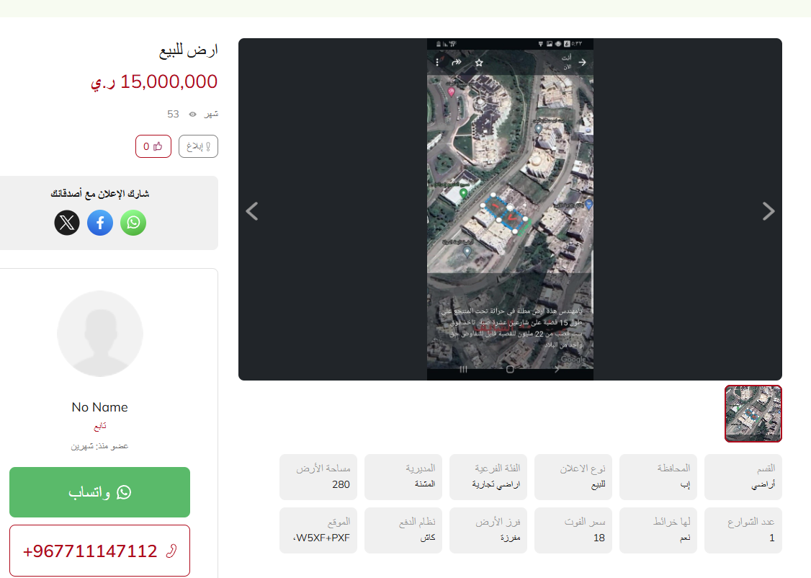The height and width of the screenshot is (578, 811).
Task: Follow the seller via تابع link
Action: click(x=100, y=426)
